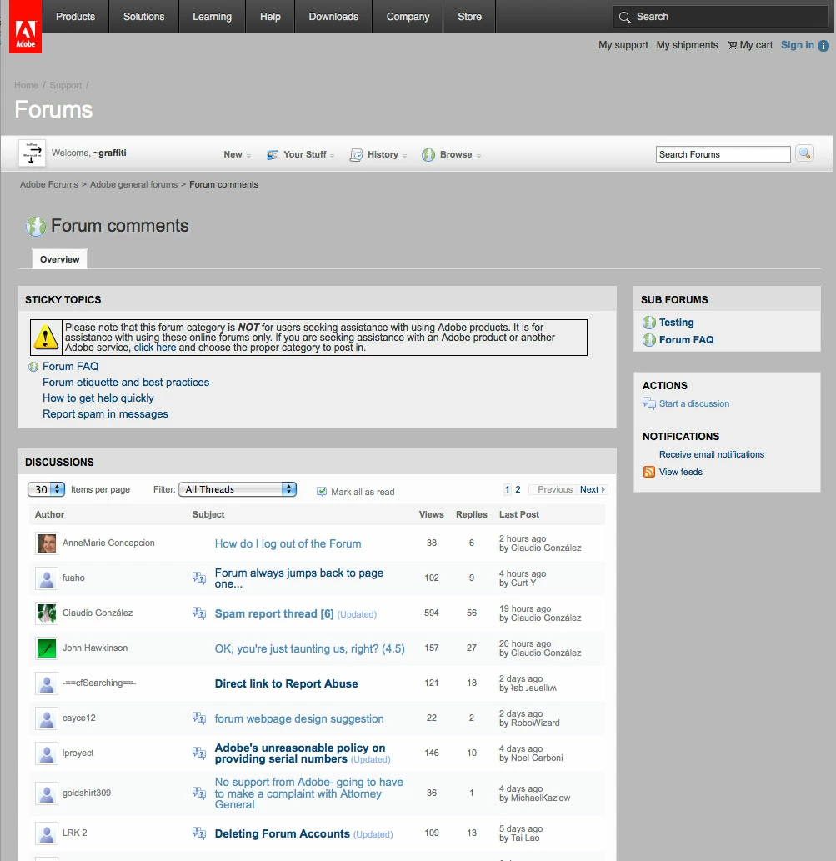Click the globe icon beside Forum comments heading
836x861 pixels.
36,226
